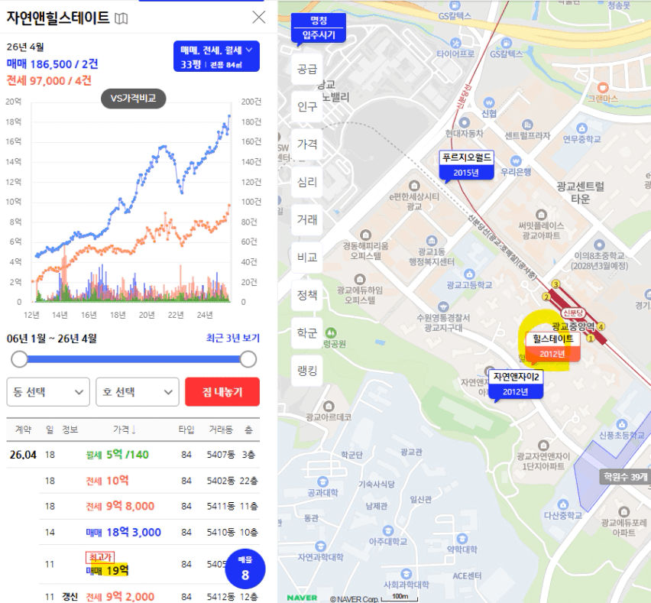
Task: Select the 자연앤자이2 2012년 map marker
Action: [x=516, y=384]
